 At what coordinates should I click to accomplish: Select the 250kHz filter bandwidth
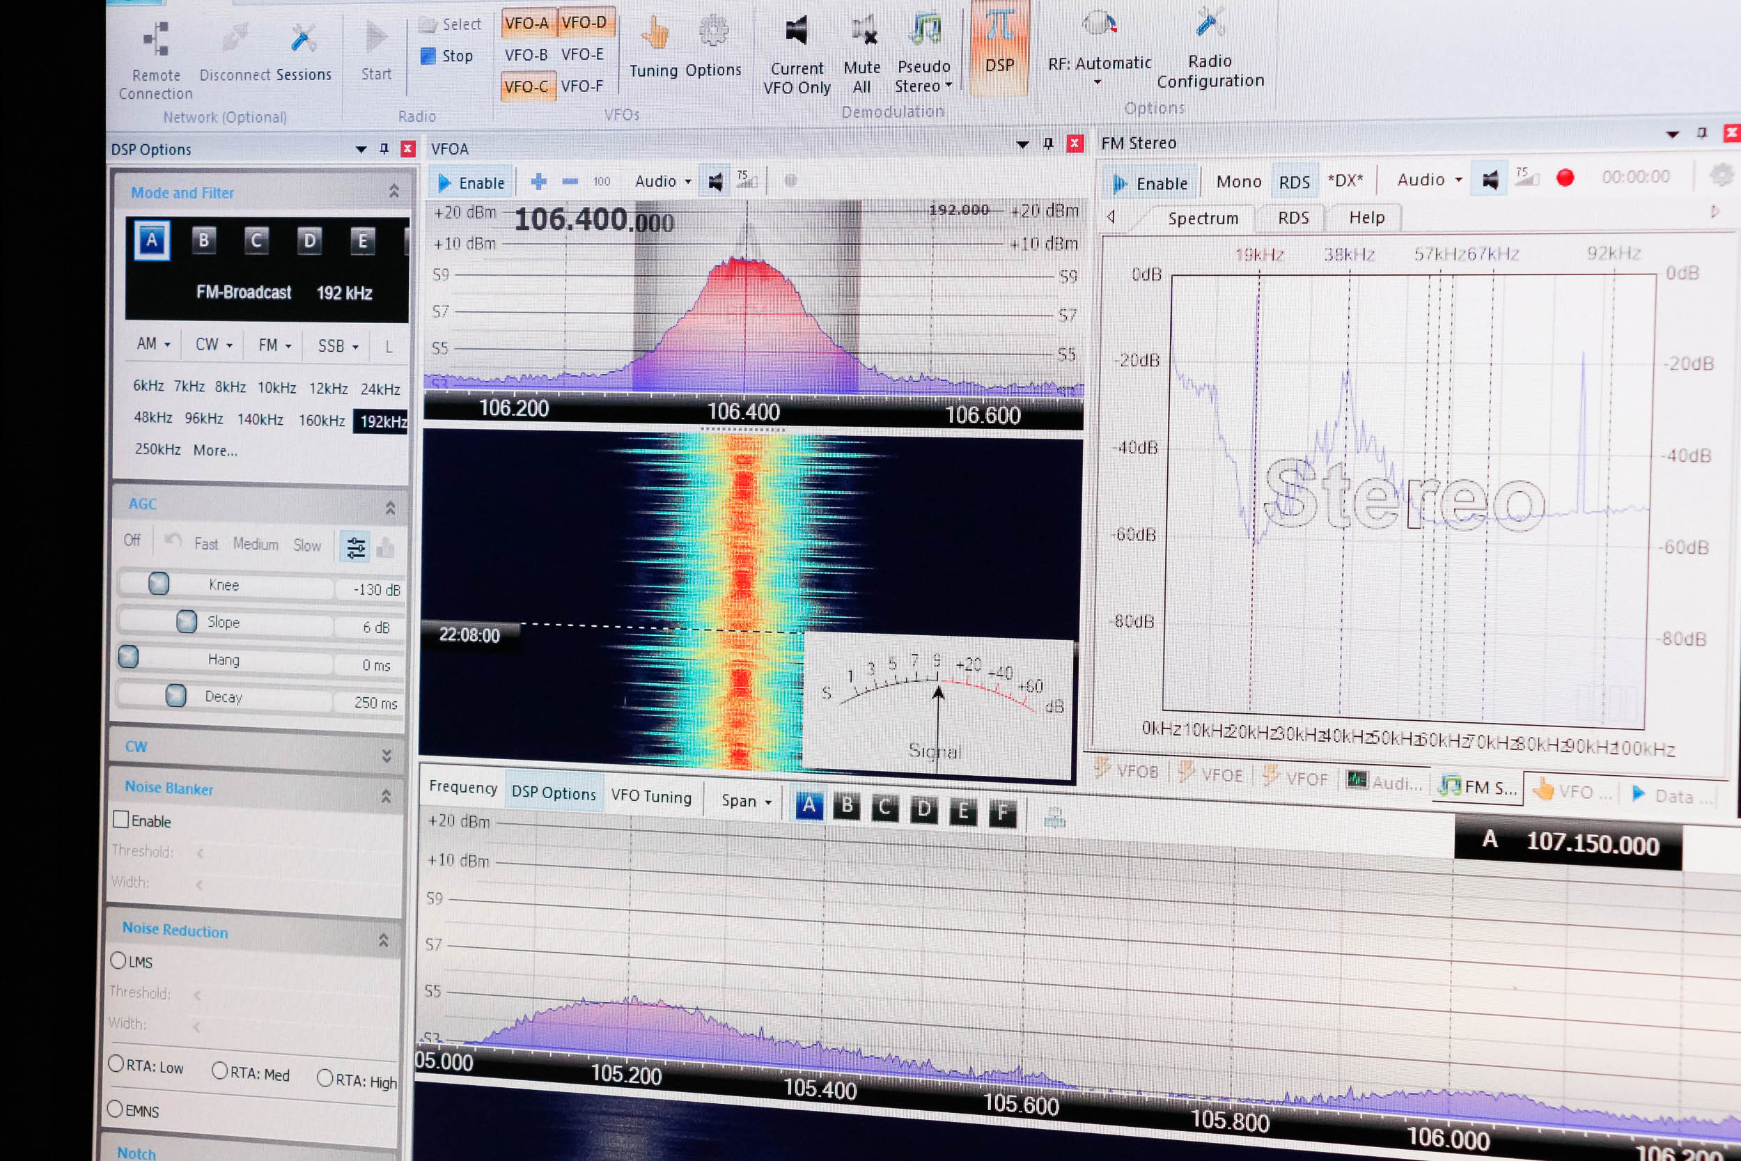(x=157, y=449)
